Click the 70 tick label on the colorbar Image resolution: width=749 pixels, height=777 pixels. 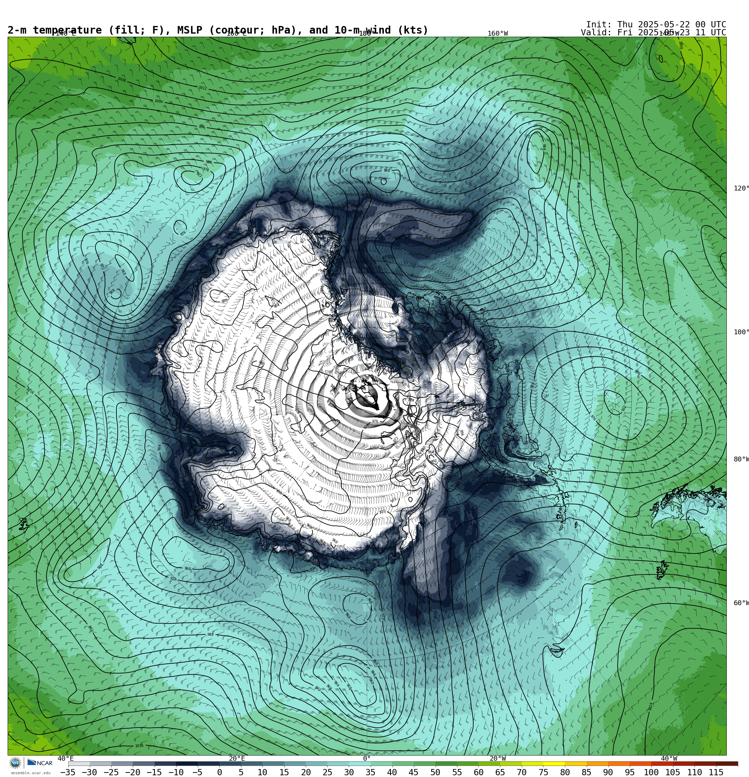coord(522,772)
